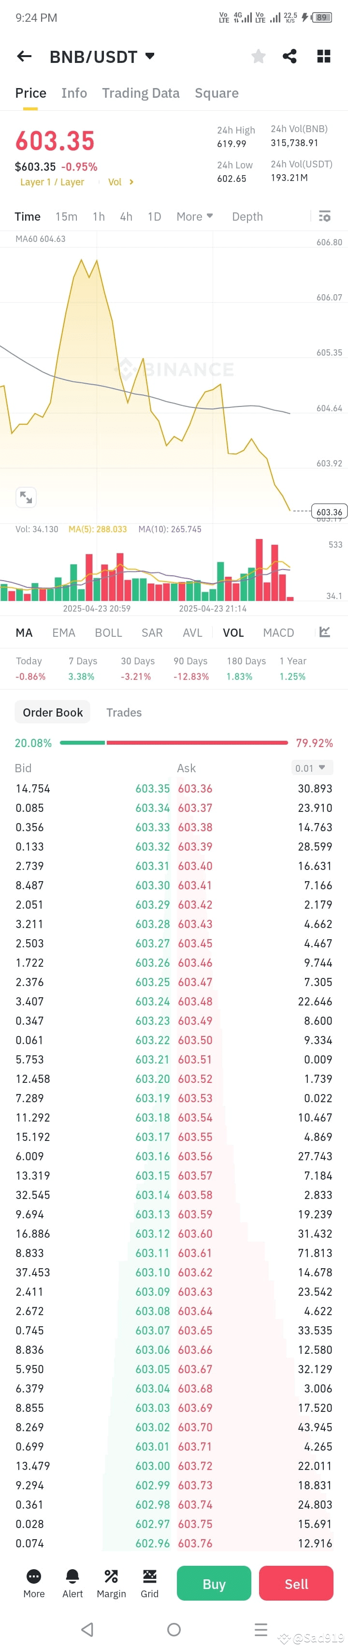348x1649 pixels.
Task: Open Grid trading bot icon
Action: click(x=150, y=1582)
